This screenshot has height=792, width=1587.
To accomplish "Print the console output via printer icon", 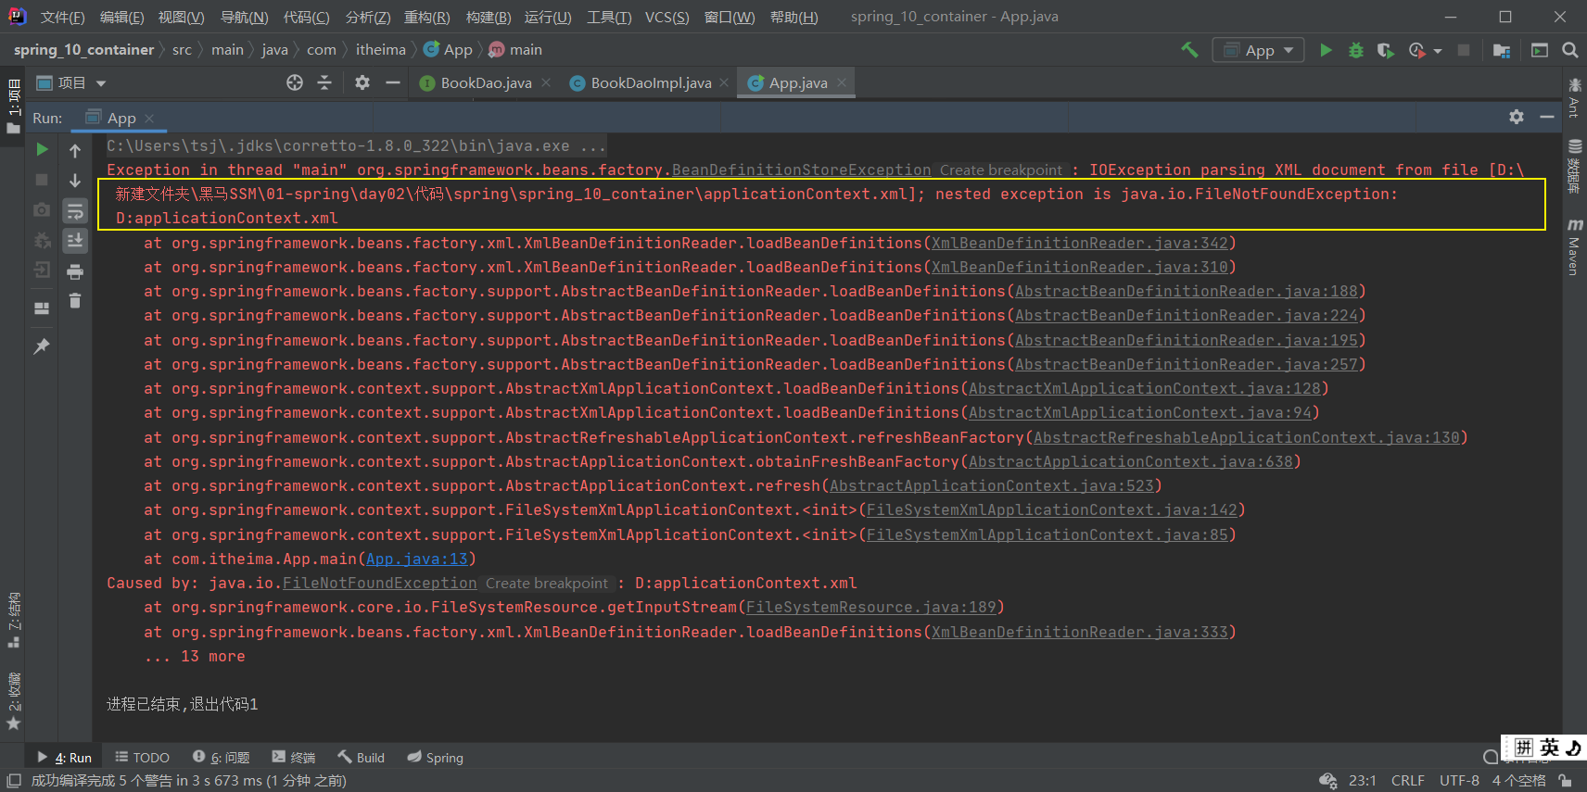I will [75, 271].
